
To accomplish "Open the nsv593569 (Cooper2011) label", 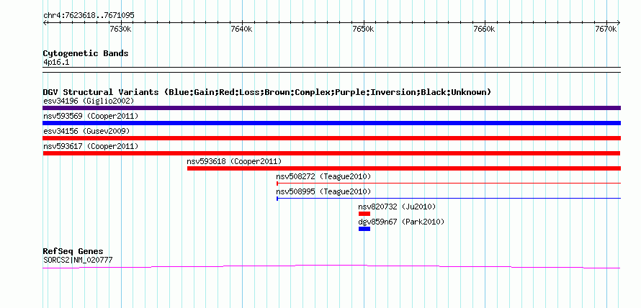I will click(x=91, y=116).
